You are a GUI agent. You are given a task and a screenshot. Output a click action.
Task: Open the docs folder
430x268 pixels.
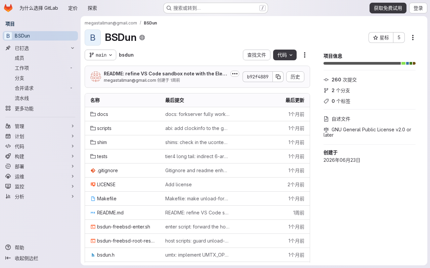pos(102,114)
